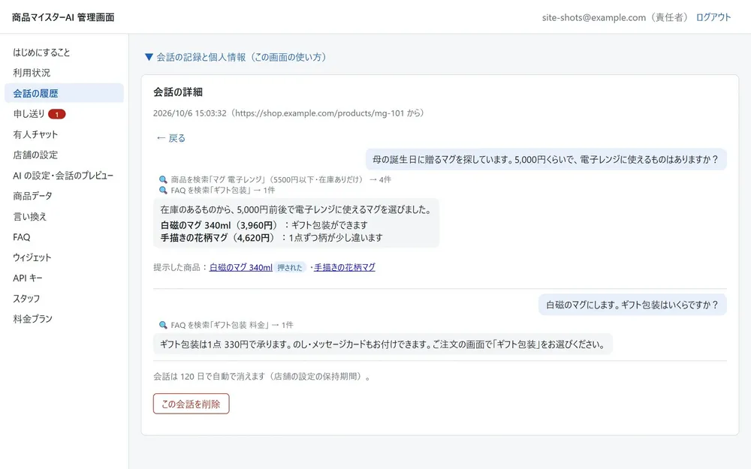Image resolution: width=751 pixels, height=469 pixels.
Task: Open 申し送り sidebar item
Action: (x=64, y=114)
